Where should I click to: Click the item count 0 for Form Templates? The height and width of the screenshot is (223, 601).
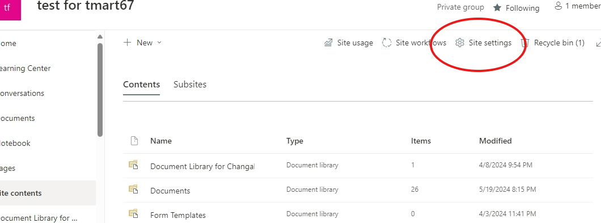413,214
